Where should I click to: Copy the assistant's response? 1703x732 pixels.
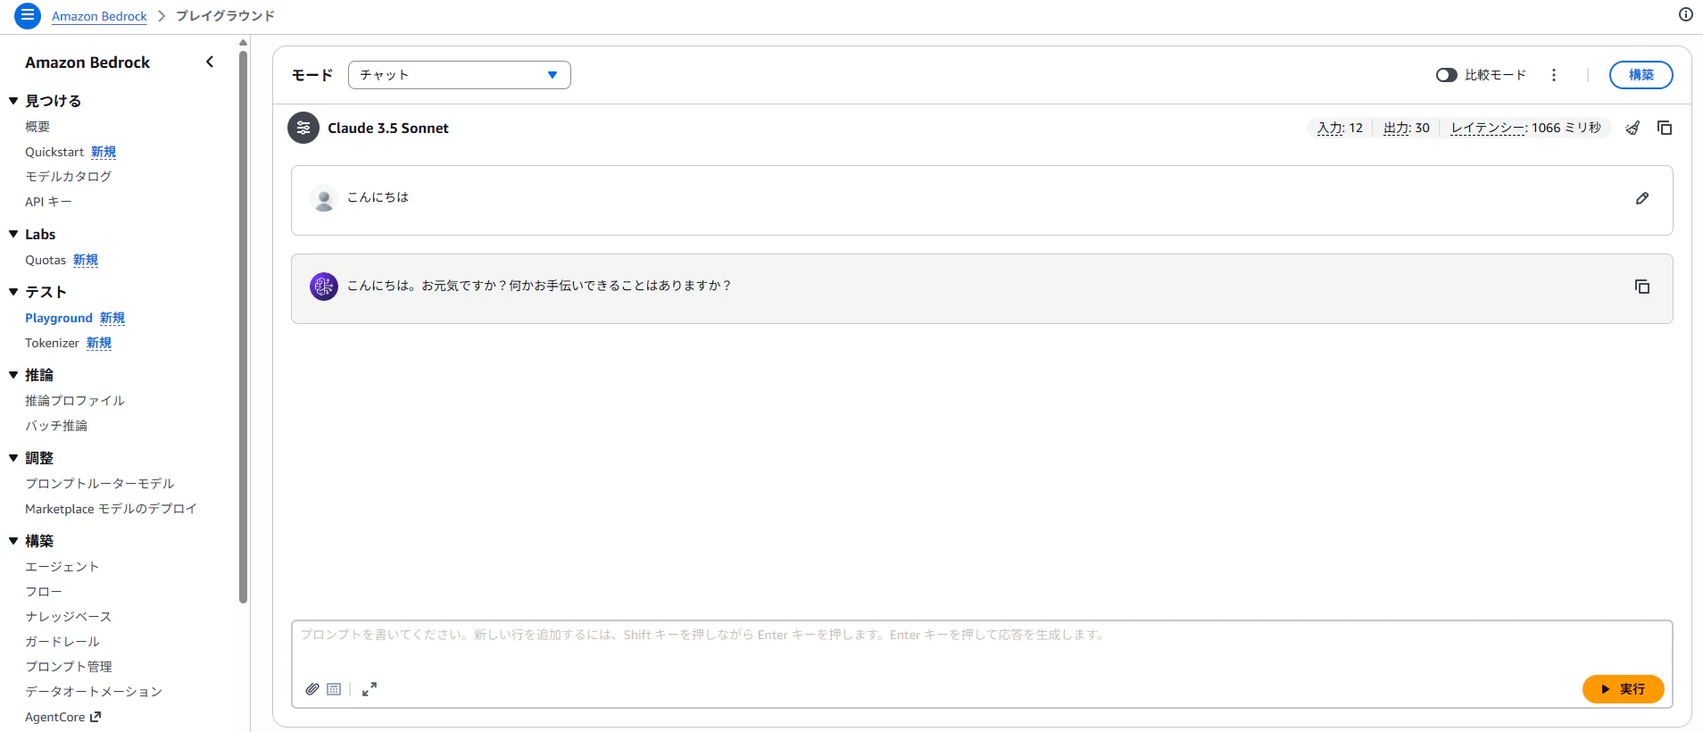[x=1642, y=287]
